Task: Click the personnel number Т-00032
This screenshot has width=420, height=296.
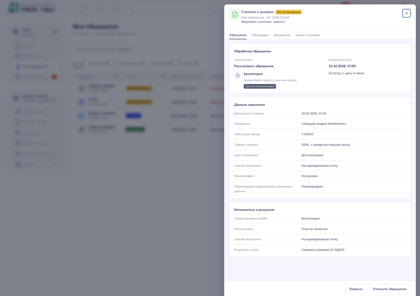Action: [x=307, y=134]
